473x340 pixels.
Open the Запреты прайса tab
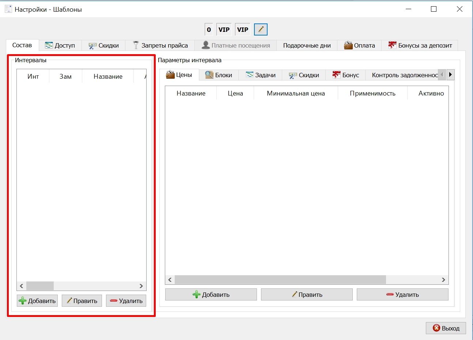[x=160, y=45]
